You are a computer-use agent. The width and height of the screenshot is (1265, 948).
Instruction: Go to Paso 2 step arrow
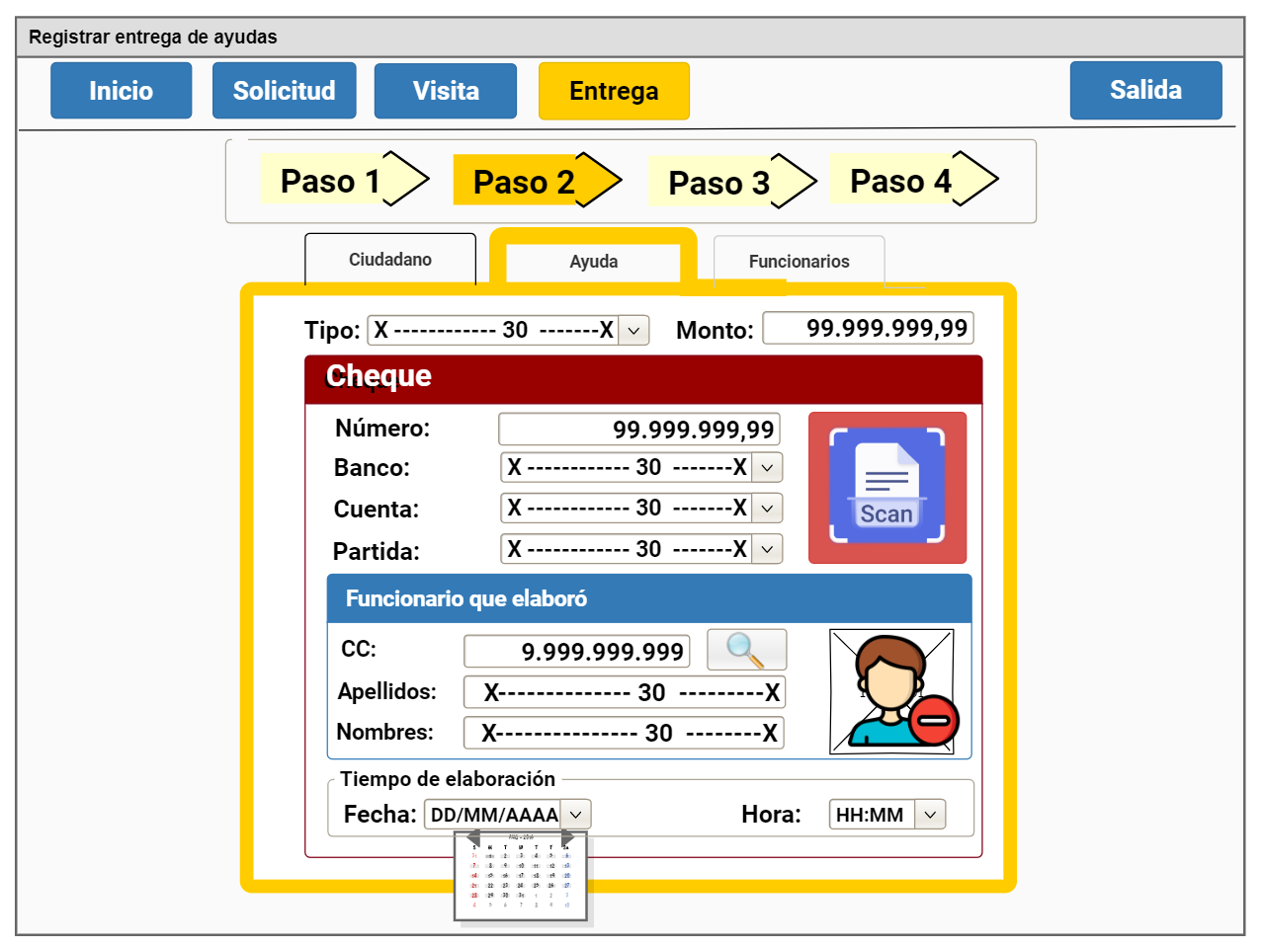538,180
